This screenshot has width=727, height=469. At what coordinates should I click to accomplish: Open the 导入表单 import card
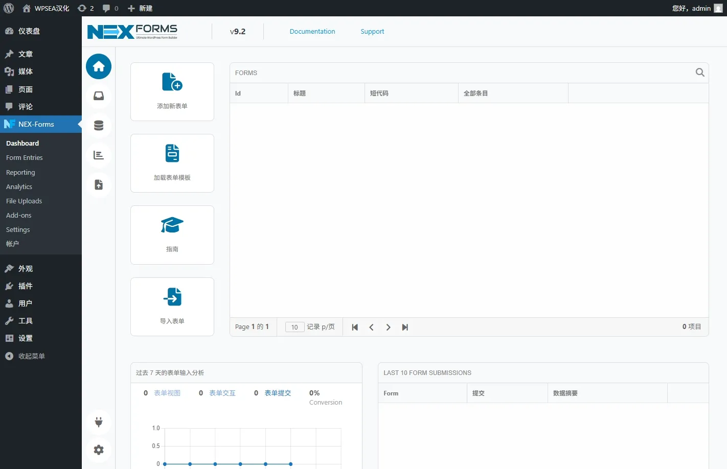pos(172,307)
